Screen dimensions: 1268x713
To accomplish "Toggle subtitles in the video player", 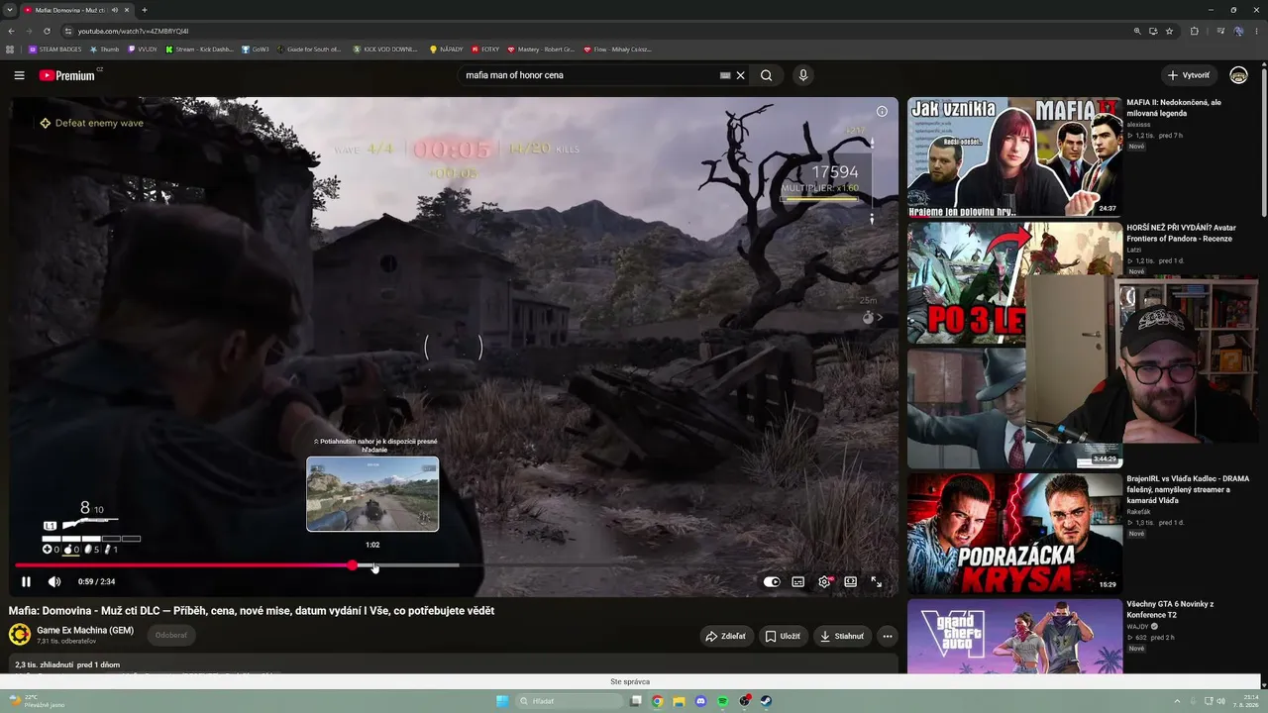I will pyautogui.click(x=798, y=582).
